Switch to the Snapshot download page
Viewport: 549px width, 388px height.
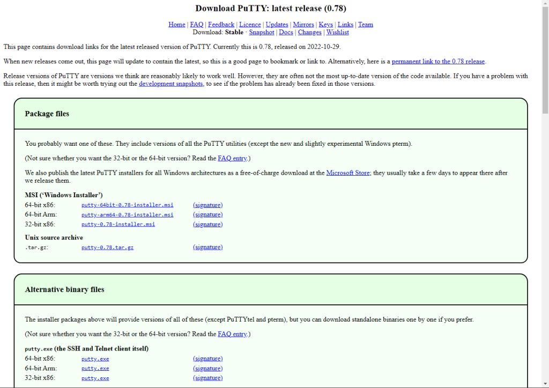point(262,32)
